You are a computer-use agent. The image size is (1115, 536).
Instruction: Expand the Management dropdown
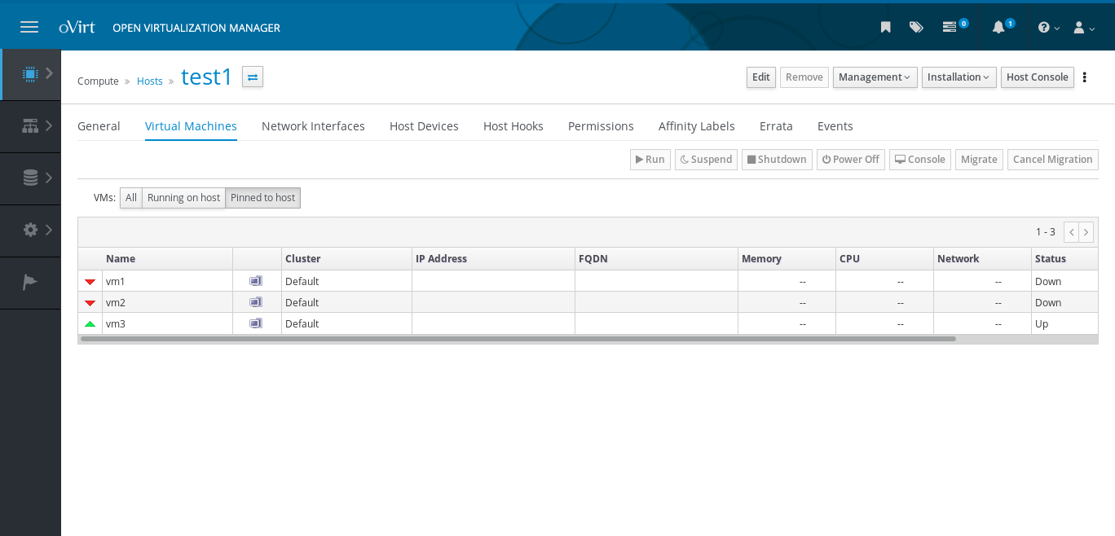pos(875,77)
